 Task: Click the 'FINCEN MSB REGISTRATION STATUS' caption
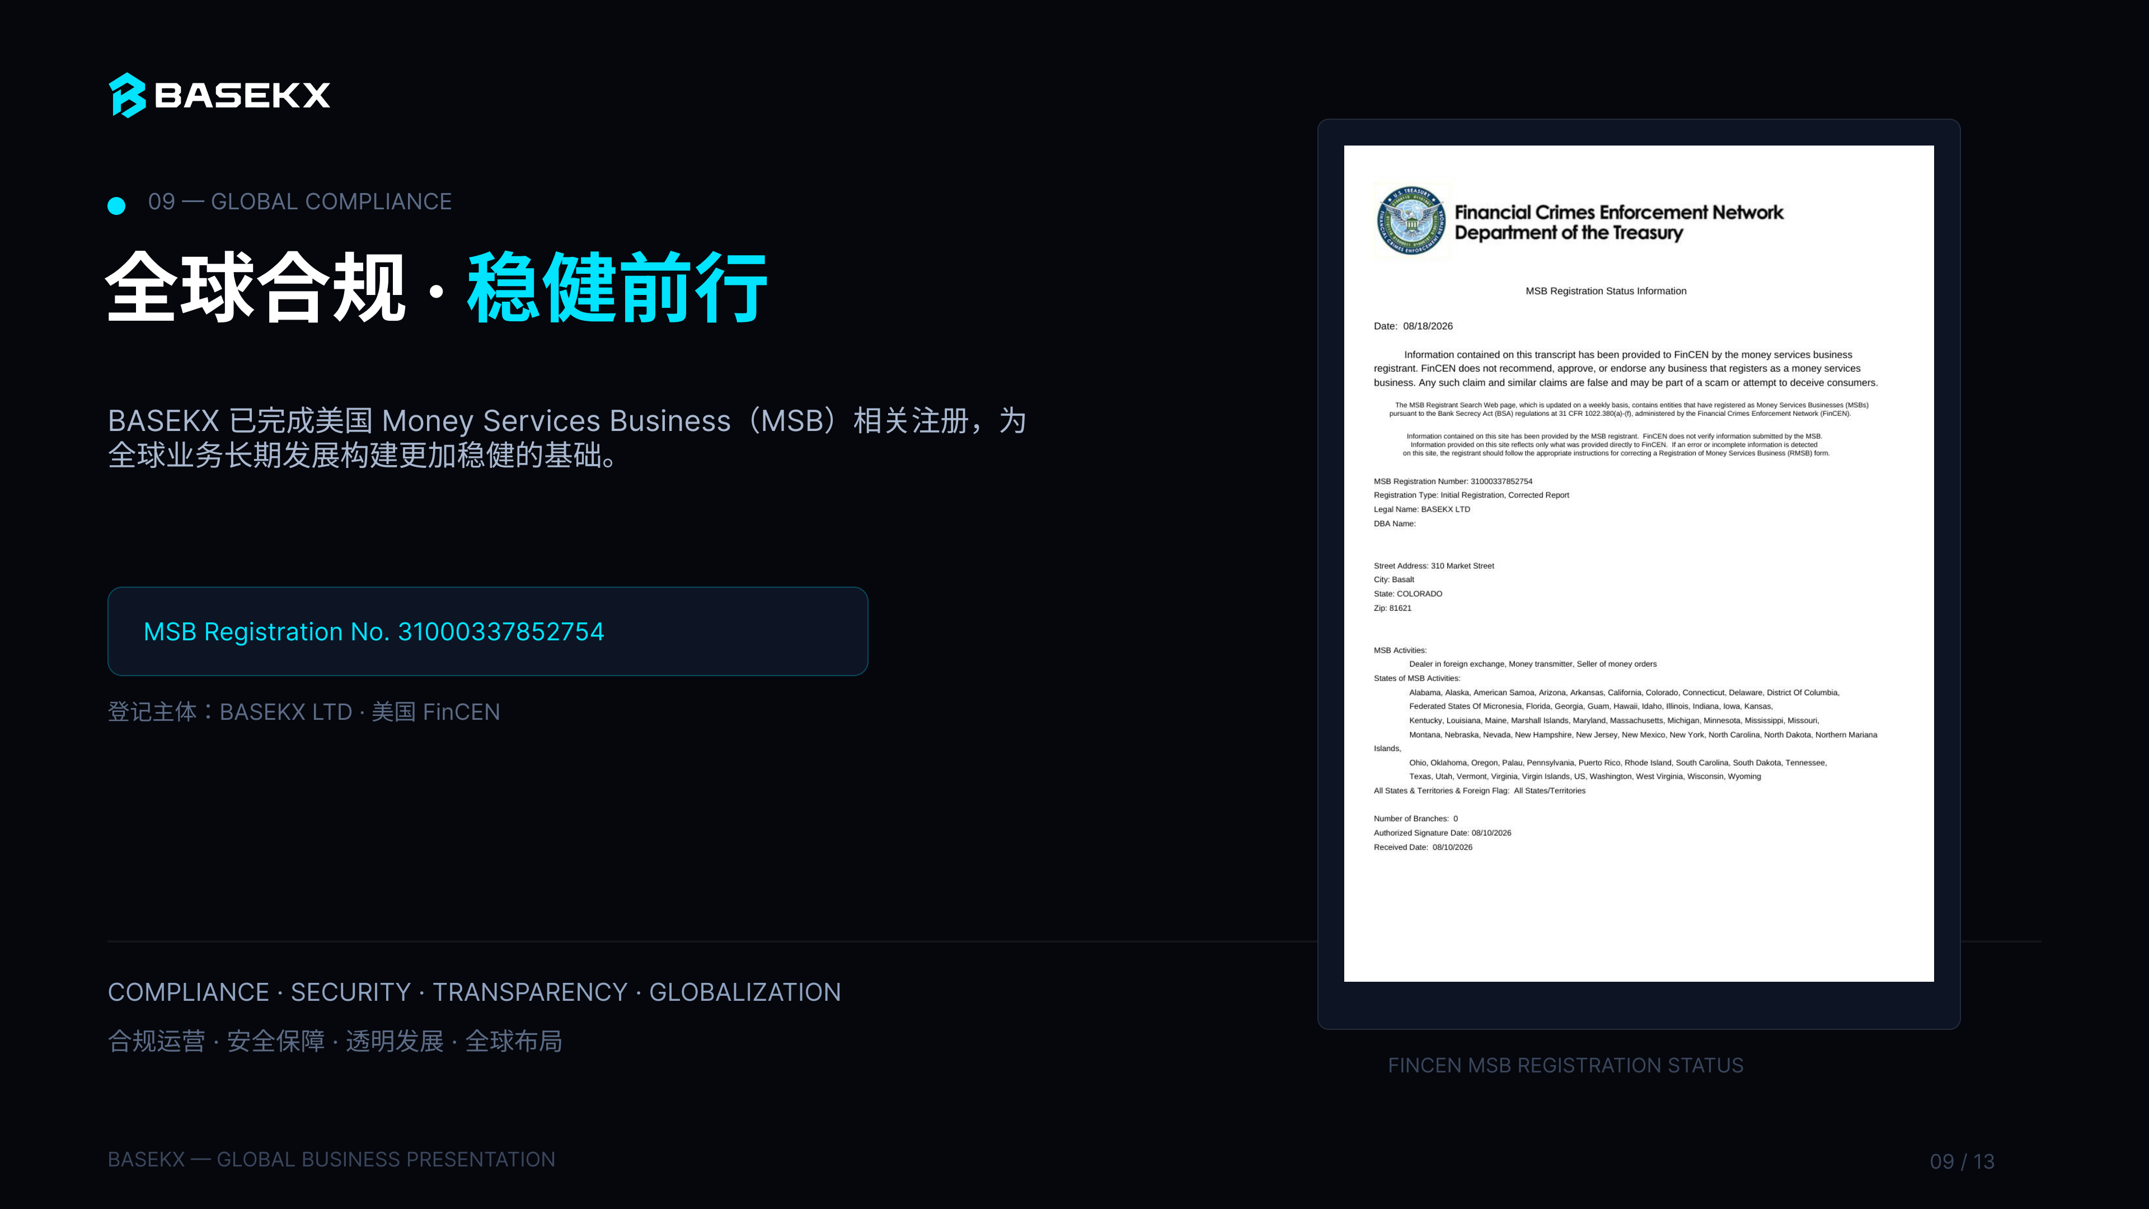pyautogui.click(x=1566, y=1066)
